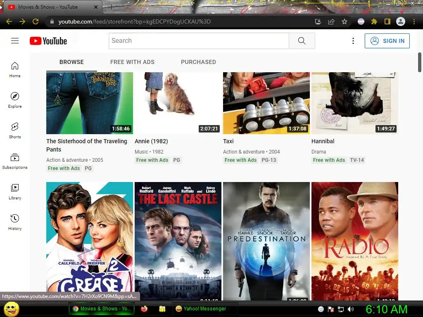The image size is (423, 317).
Task: Click the network tray icon
Action: pos(341,309)
